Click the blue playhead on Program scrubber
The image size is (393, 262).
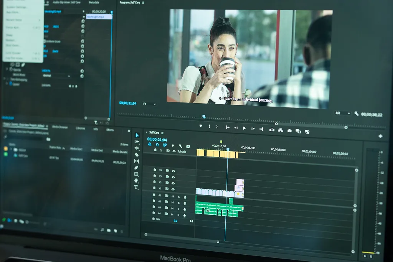(204, 117)
